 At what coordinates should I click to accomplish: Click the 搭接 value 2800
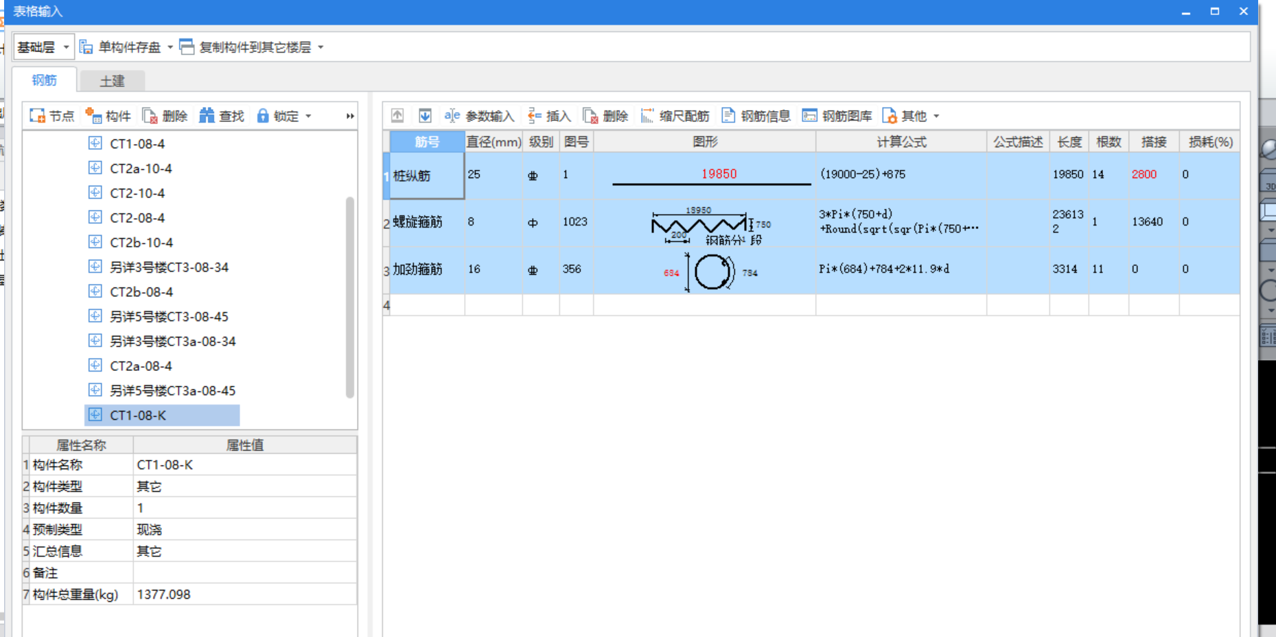(x=1144, y=174)
